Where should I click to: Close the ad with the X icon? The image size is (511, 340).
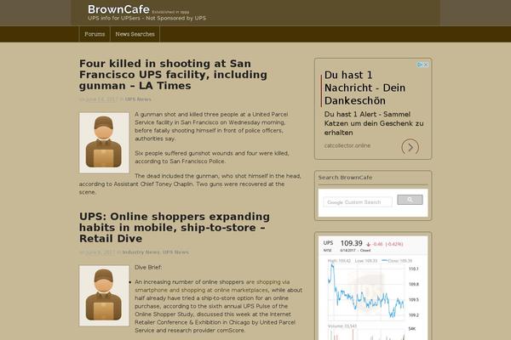[426, 65]
